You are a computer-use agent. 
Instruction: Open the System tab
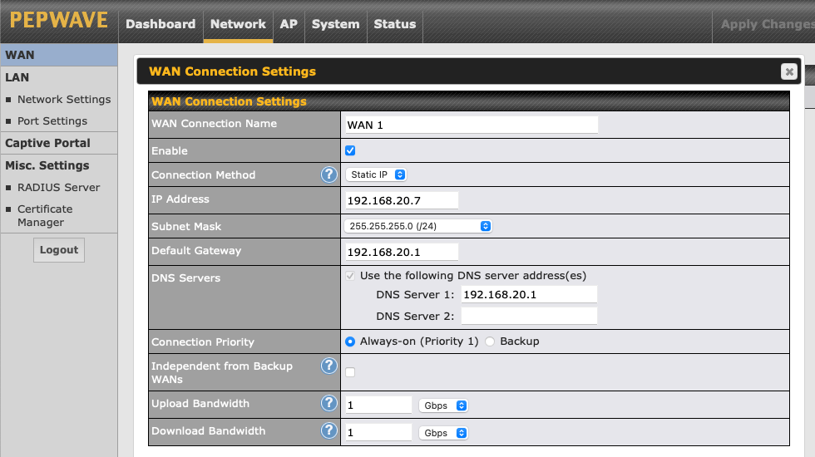click(335, 24)
